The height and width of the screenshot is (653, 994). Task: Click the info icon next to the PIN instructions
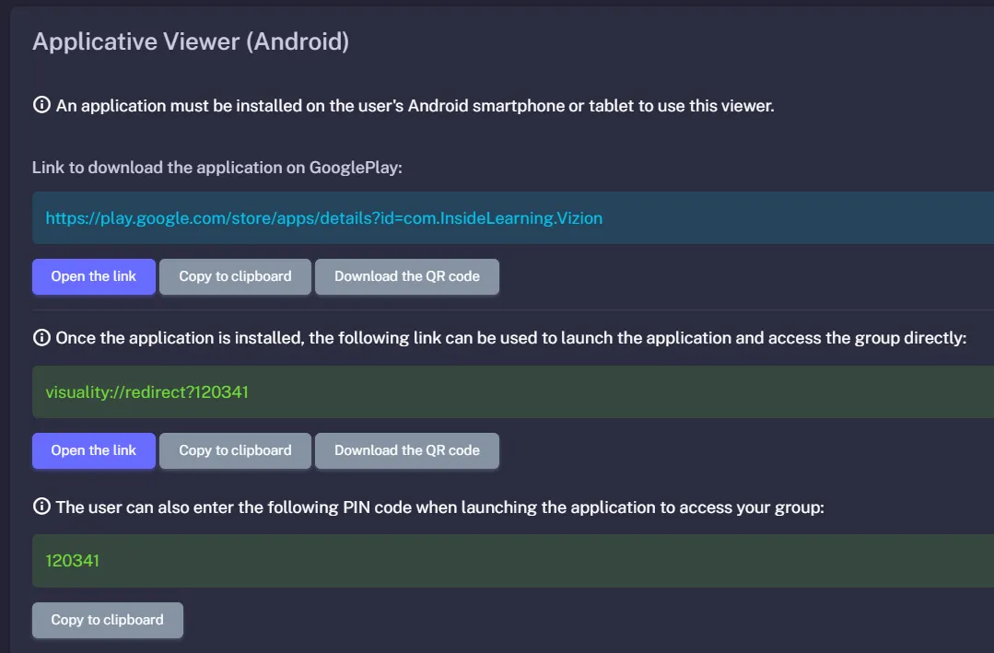tap(41, 507)
